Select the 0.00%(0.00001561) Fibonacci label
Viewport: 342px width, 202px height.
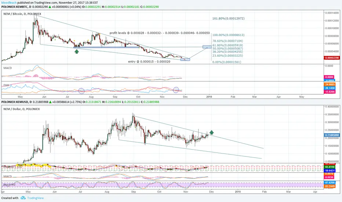227,62
